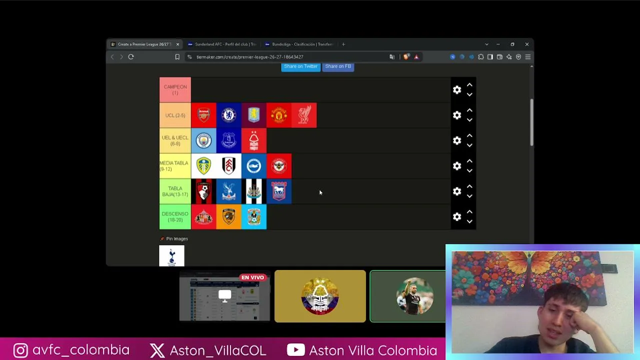Switch to the Sunderland AFC tab

[222, 44]
